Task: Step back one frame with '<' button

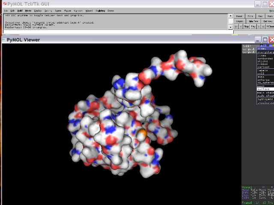Action: point(241,26)
